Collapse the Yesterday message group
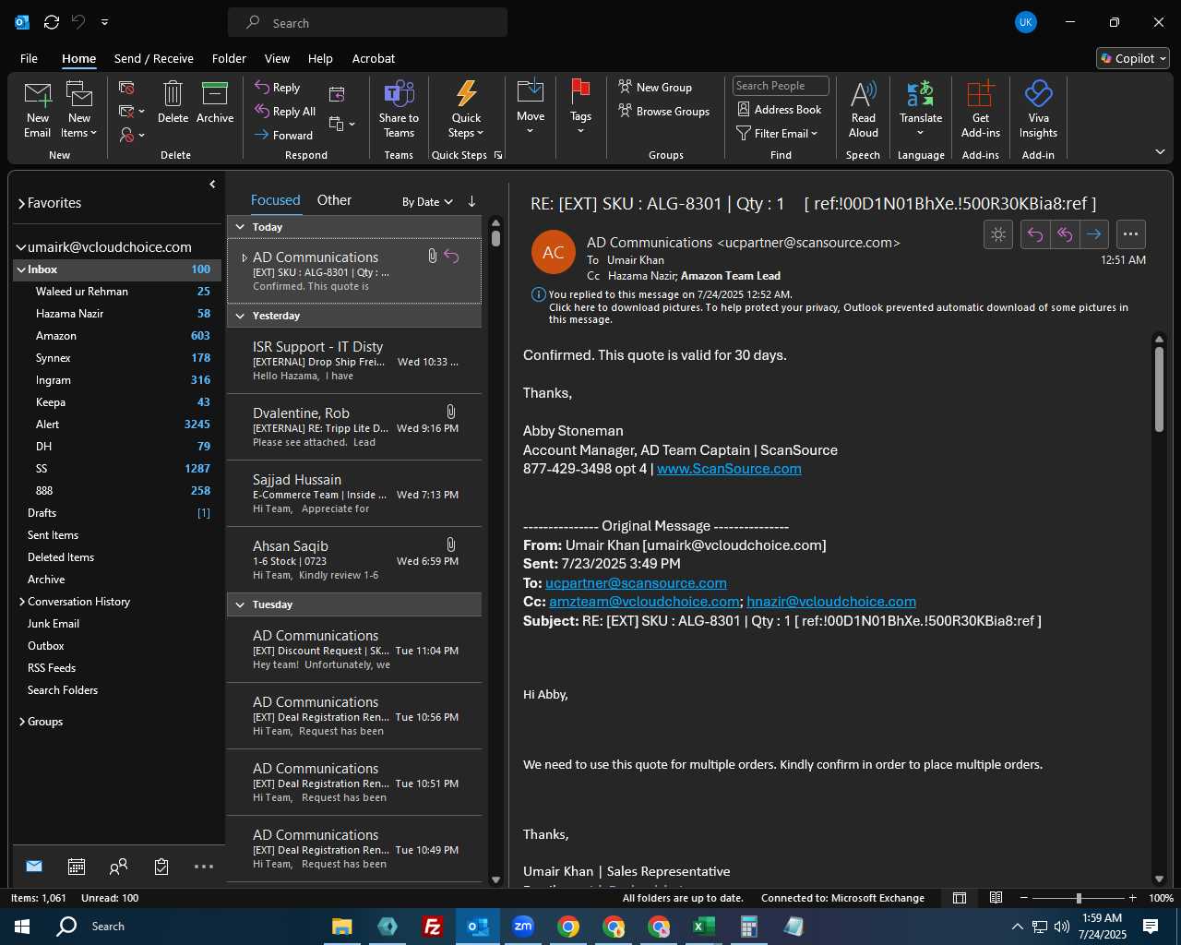1181x945 pixels. [241, 316]
